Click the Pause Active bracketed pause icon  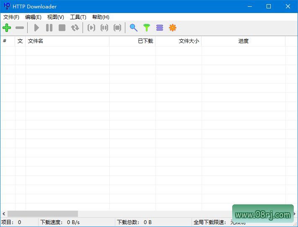tap(104, 28)
